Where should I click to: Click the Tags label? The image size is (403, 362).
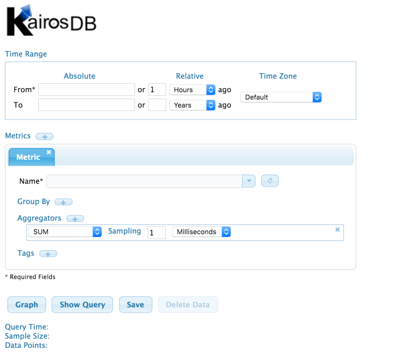(x=26, y=253)
